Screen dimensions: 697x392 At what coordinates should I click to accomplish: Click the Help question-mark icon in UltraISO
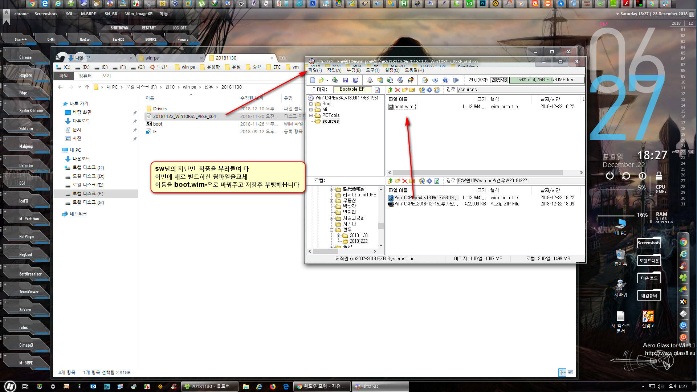(x=445, y=80)
